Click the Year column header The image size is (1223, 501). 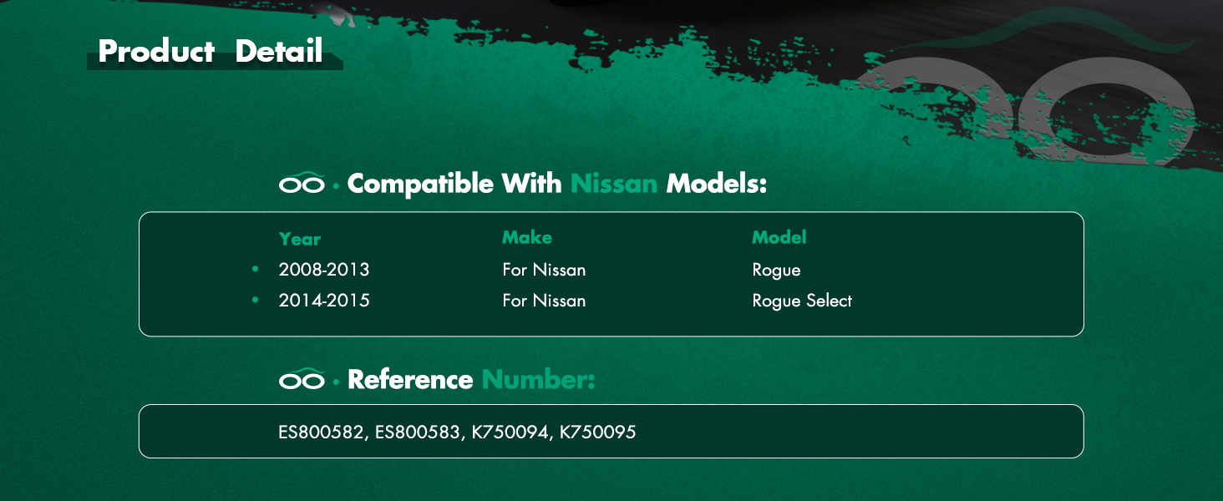coord(299,239)
